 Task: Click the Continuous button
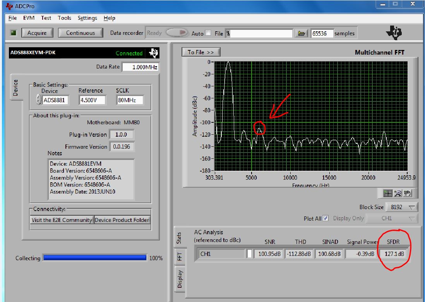tap(81, 33)
